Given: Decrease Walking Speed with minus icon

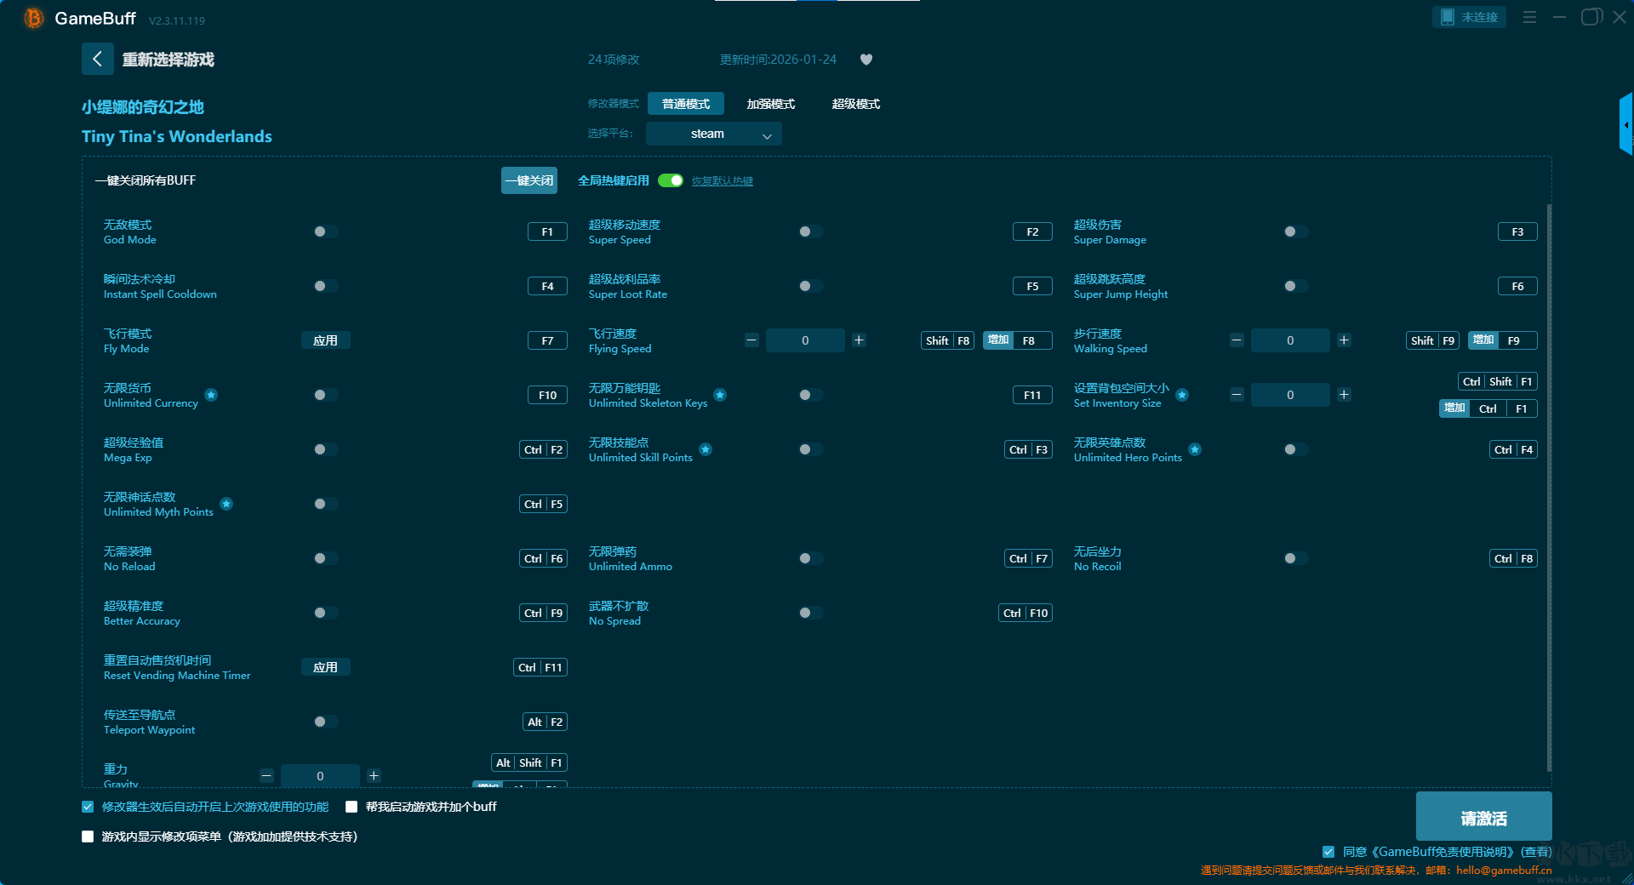Looking at the screenshot, I should [1237, 340].
